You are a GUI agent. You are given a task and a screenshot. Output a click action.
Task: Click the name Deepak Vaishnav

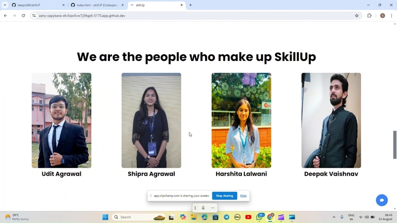(x=331, y=174)
